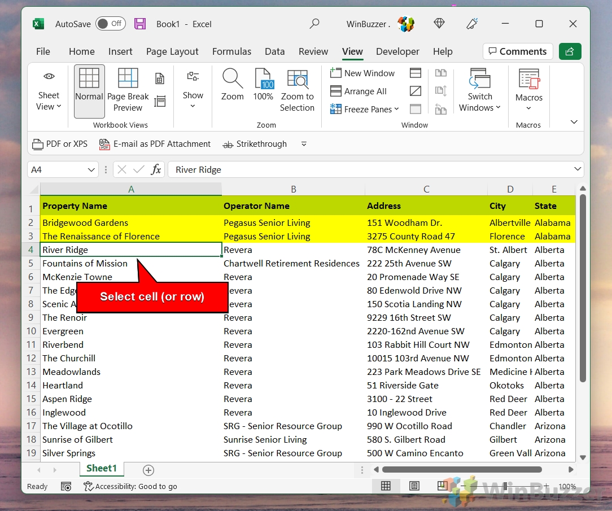Open the Comments pane
Viewport: 612px width, 511px height.
pyautogui.click(x=517, y=51)
